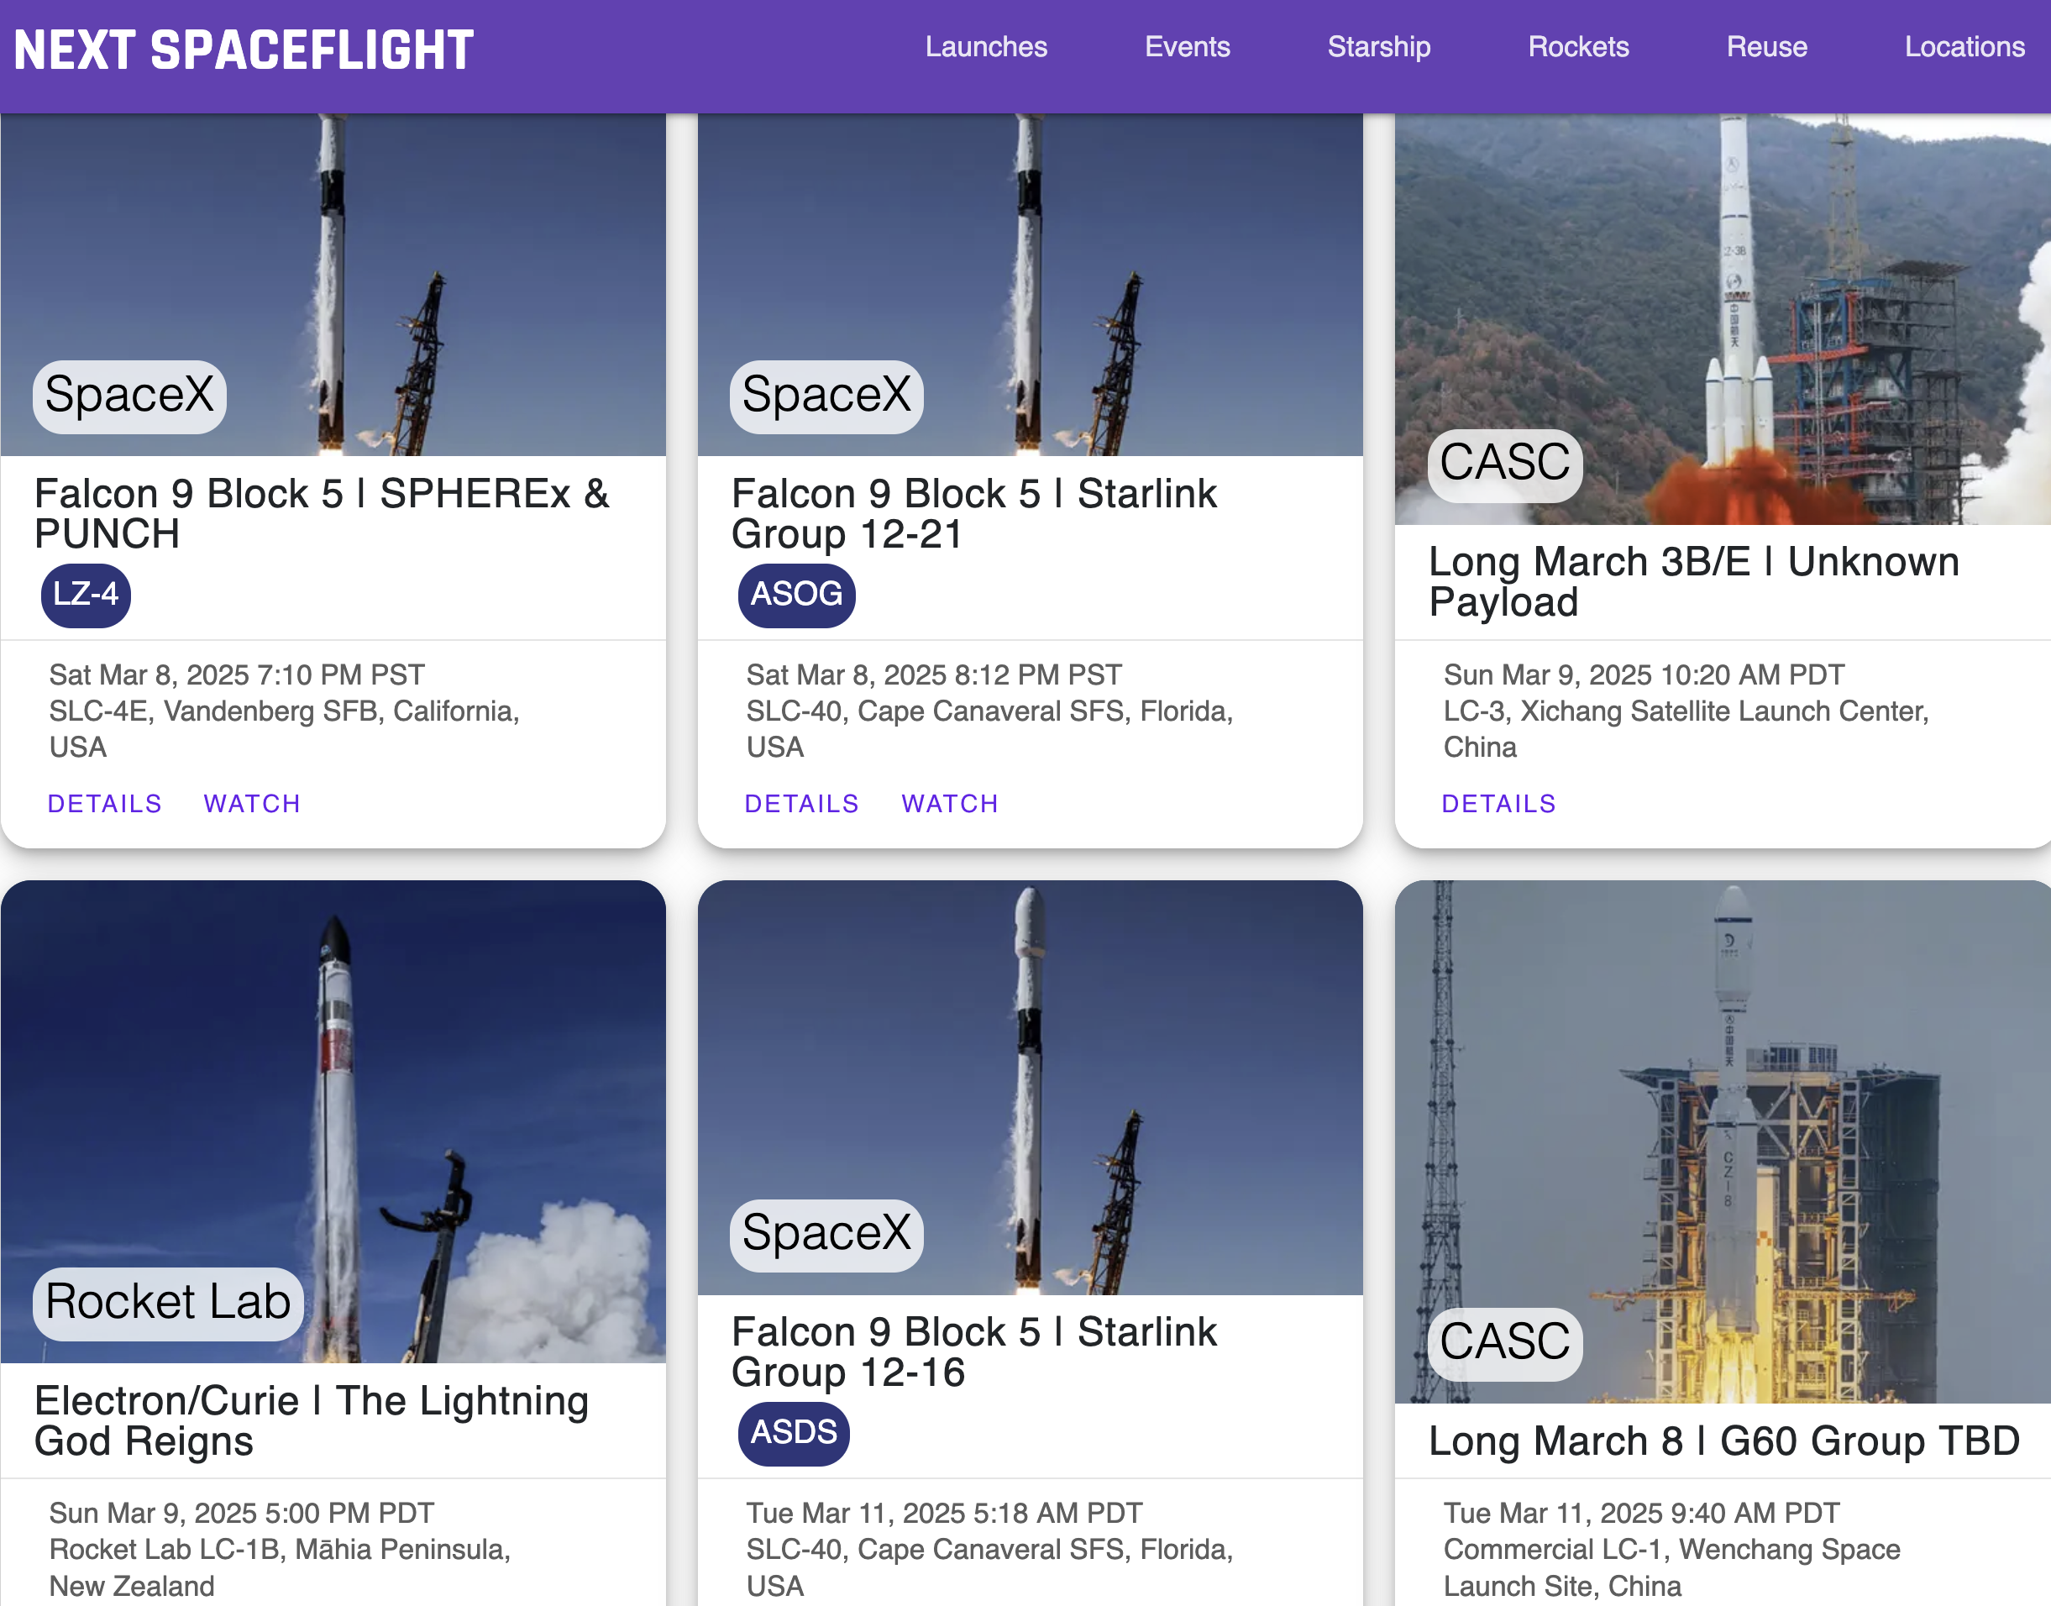The image size is (2051, 1606).
Task: Click SpaceX badge on Starlink 12-21 card
Action: (826, 396)
